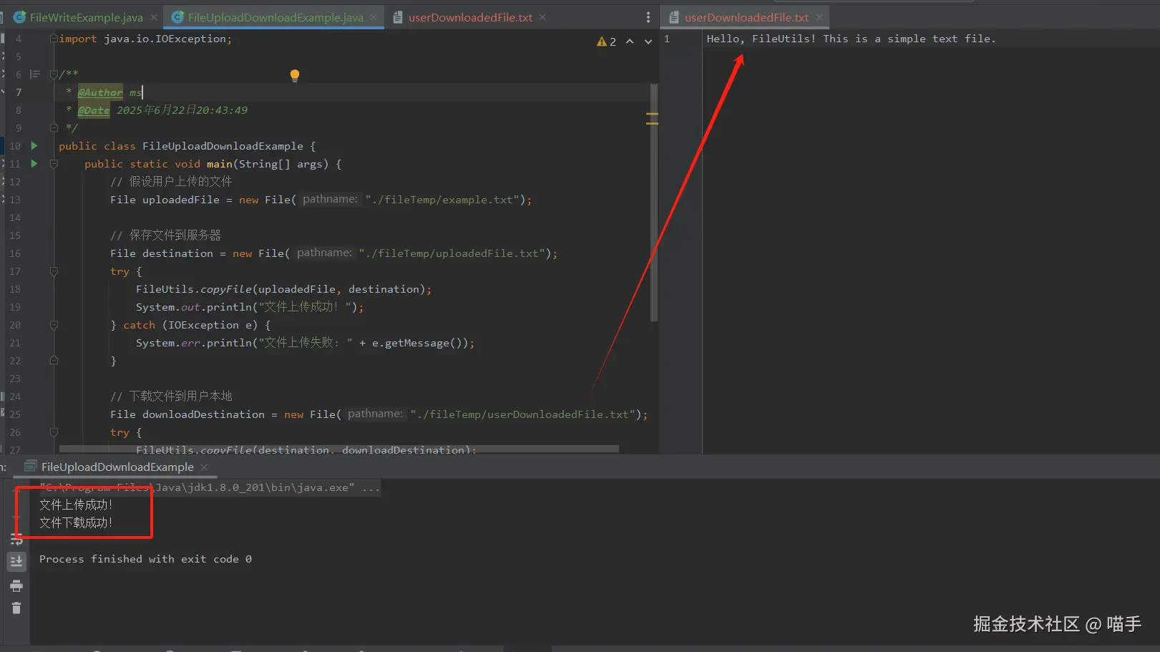1160x652 pixels.
Task: Collapse fold marker at line 22
Action: pyautogui.click(x=54, y=361)
